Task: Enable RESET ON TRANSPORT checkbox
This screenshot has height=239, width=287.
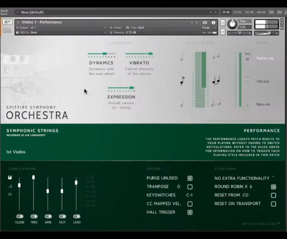Action: [273, 204]
